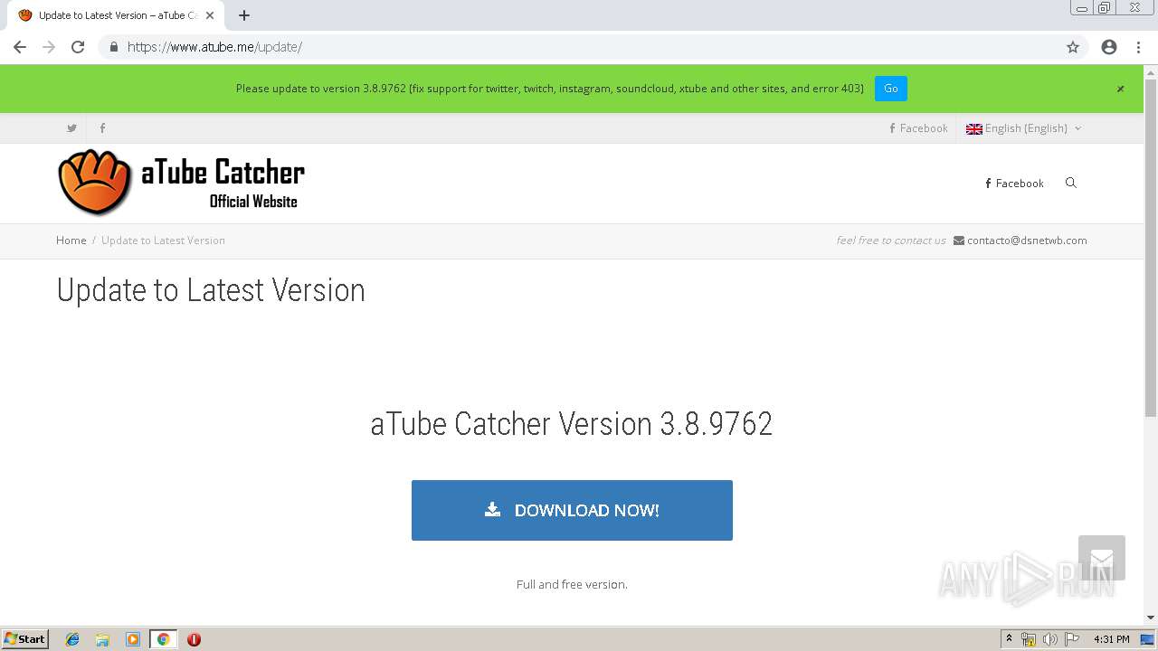Select the Chrome taskbar button
This screenshot has height=651, width=1158.
(x=163, y=639)
